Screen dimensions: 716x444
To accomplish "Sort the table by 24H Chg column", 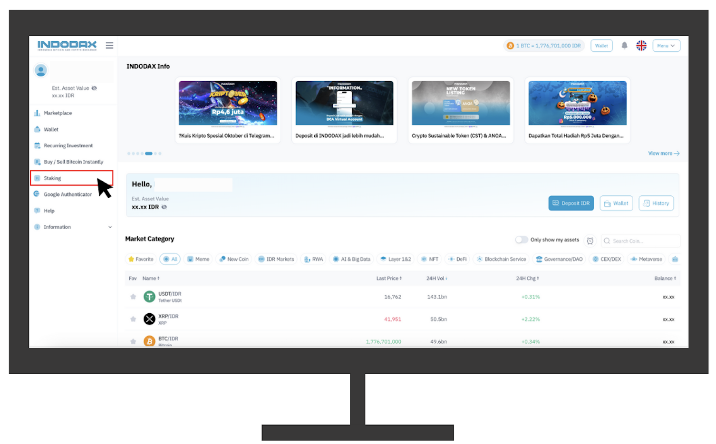I will (x=527, y=279).
